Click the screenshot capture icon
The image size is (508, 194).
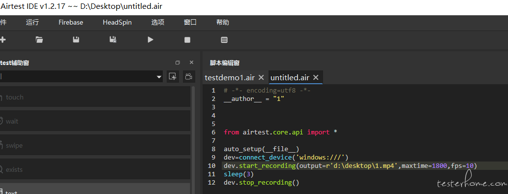pyautogui.click(x=173, y=76)
